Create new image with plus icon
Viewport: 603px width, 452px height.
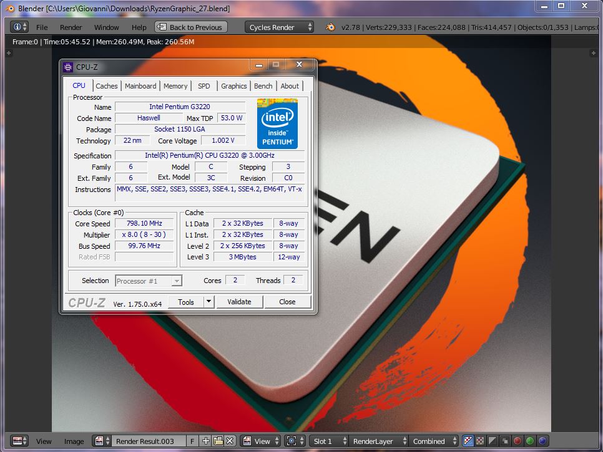click(x=205, y=441)
